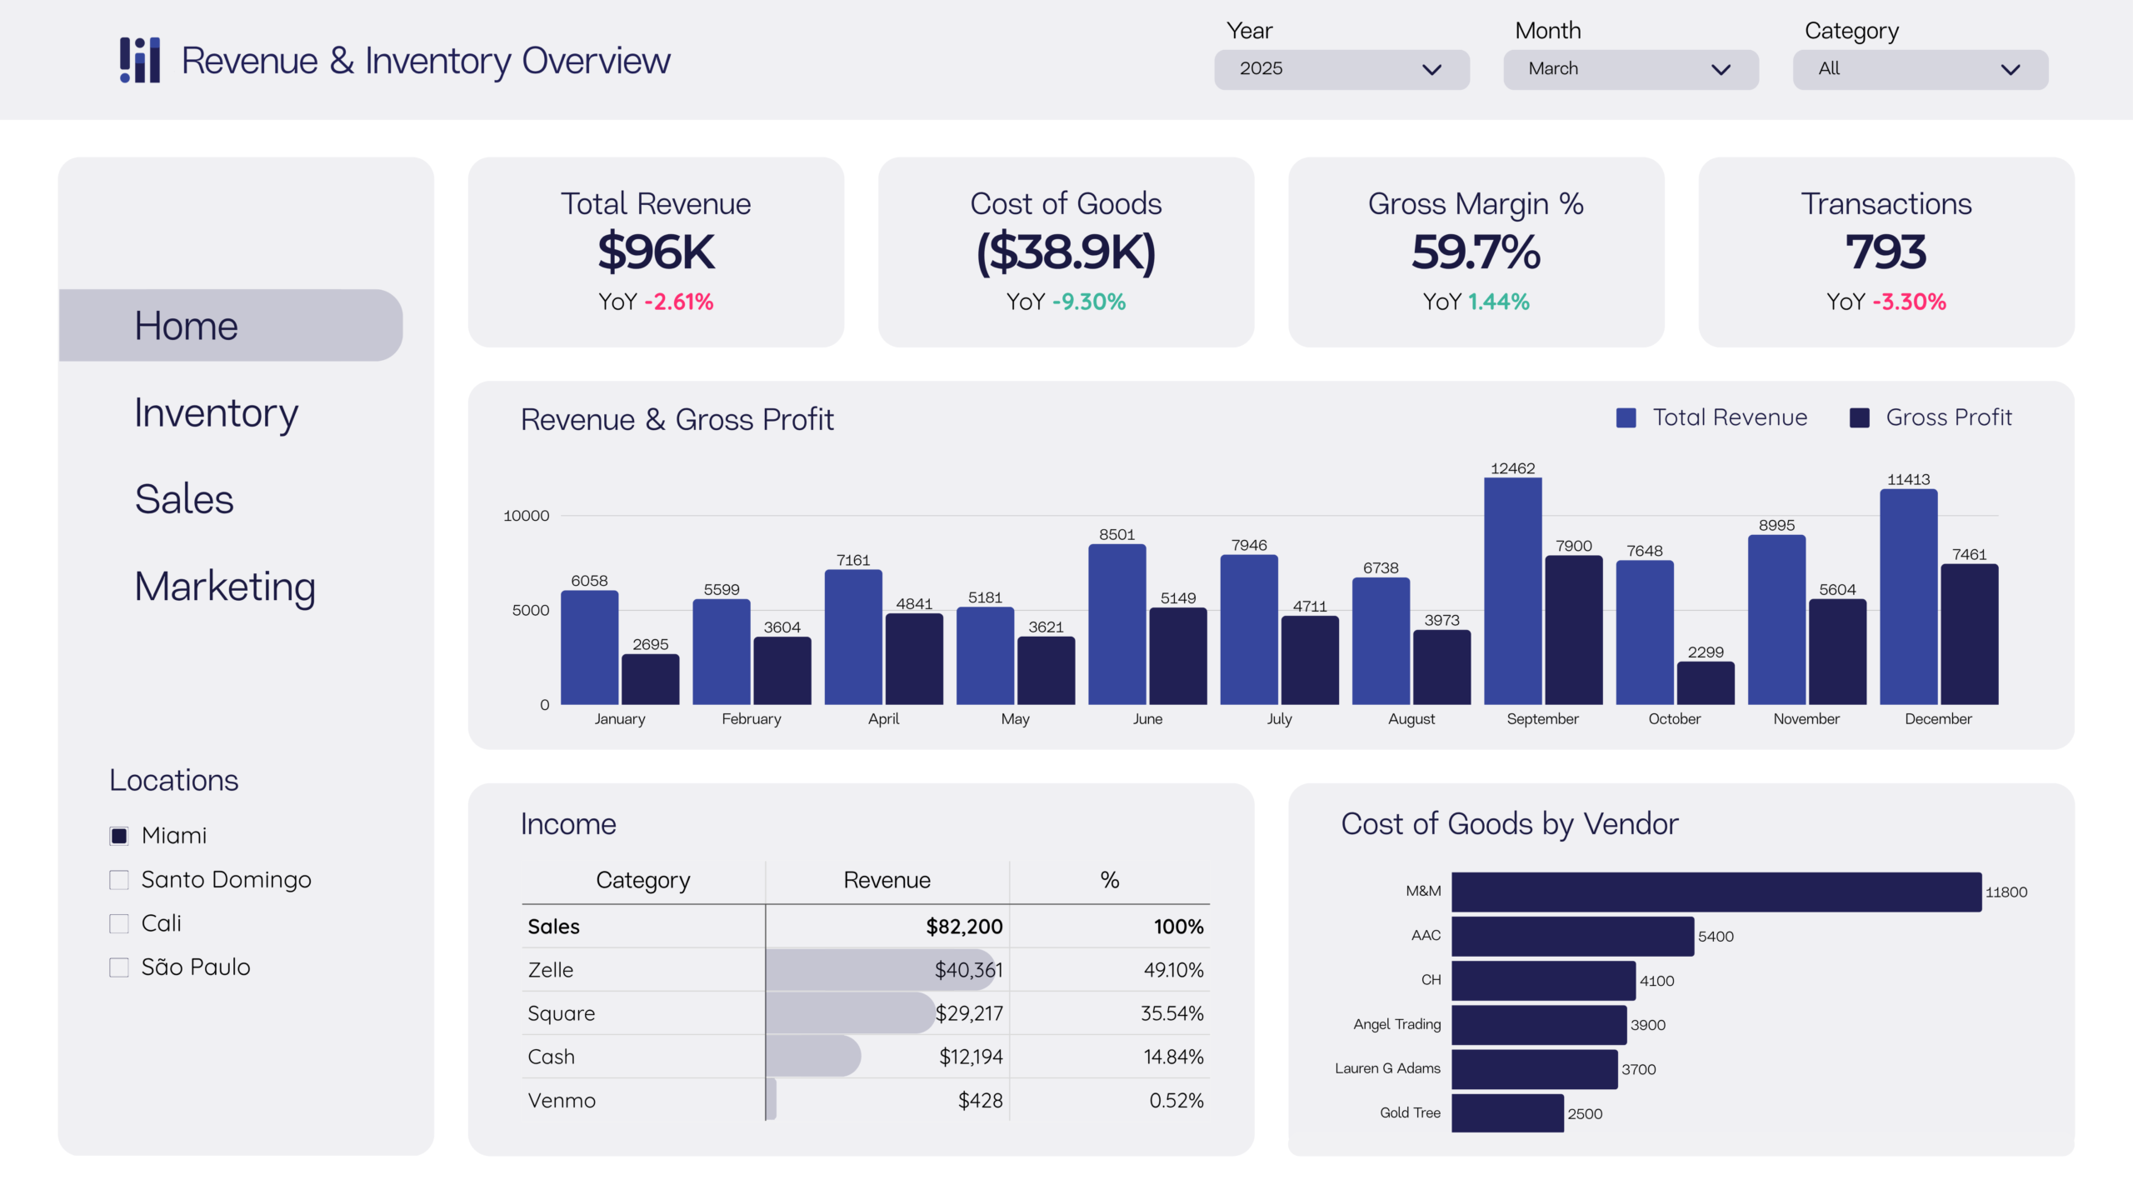This screenshot has height=1200, width=2133.
Task: Click the Category dropdown chevron arrow
Action: [x=2010, y=70]
